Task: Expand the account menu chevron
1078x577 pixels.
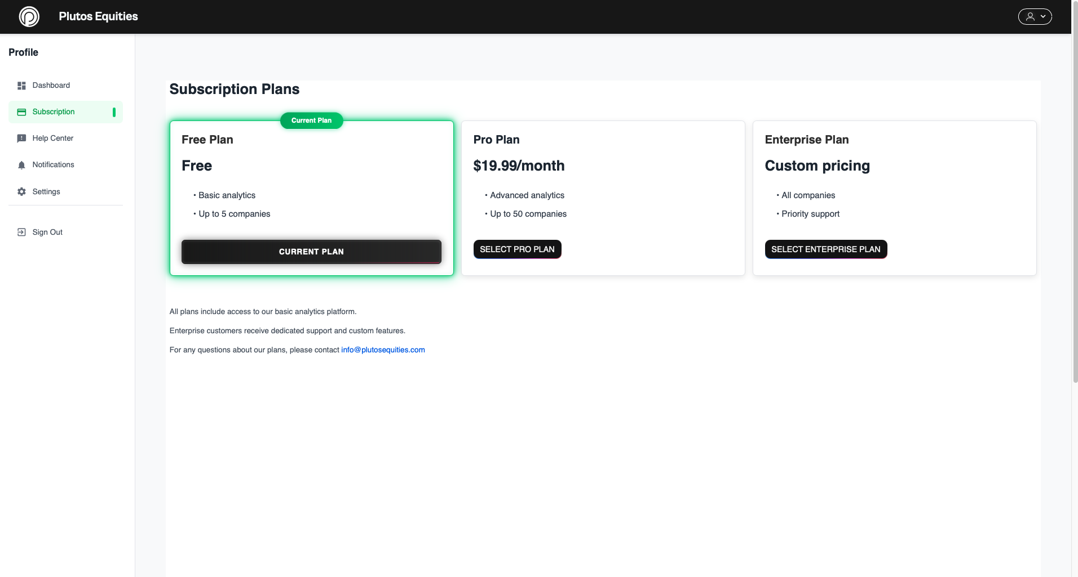Action: pos(1043,16)
